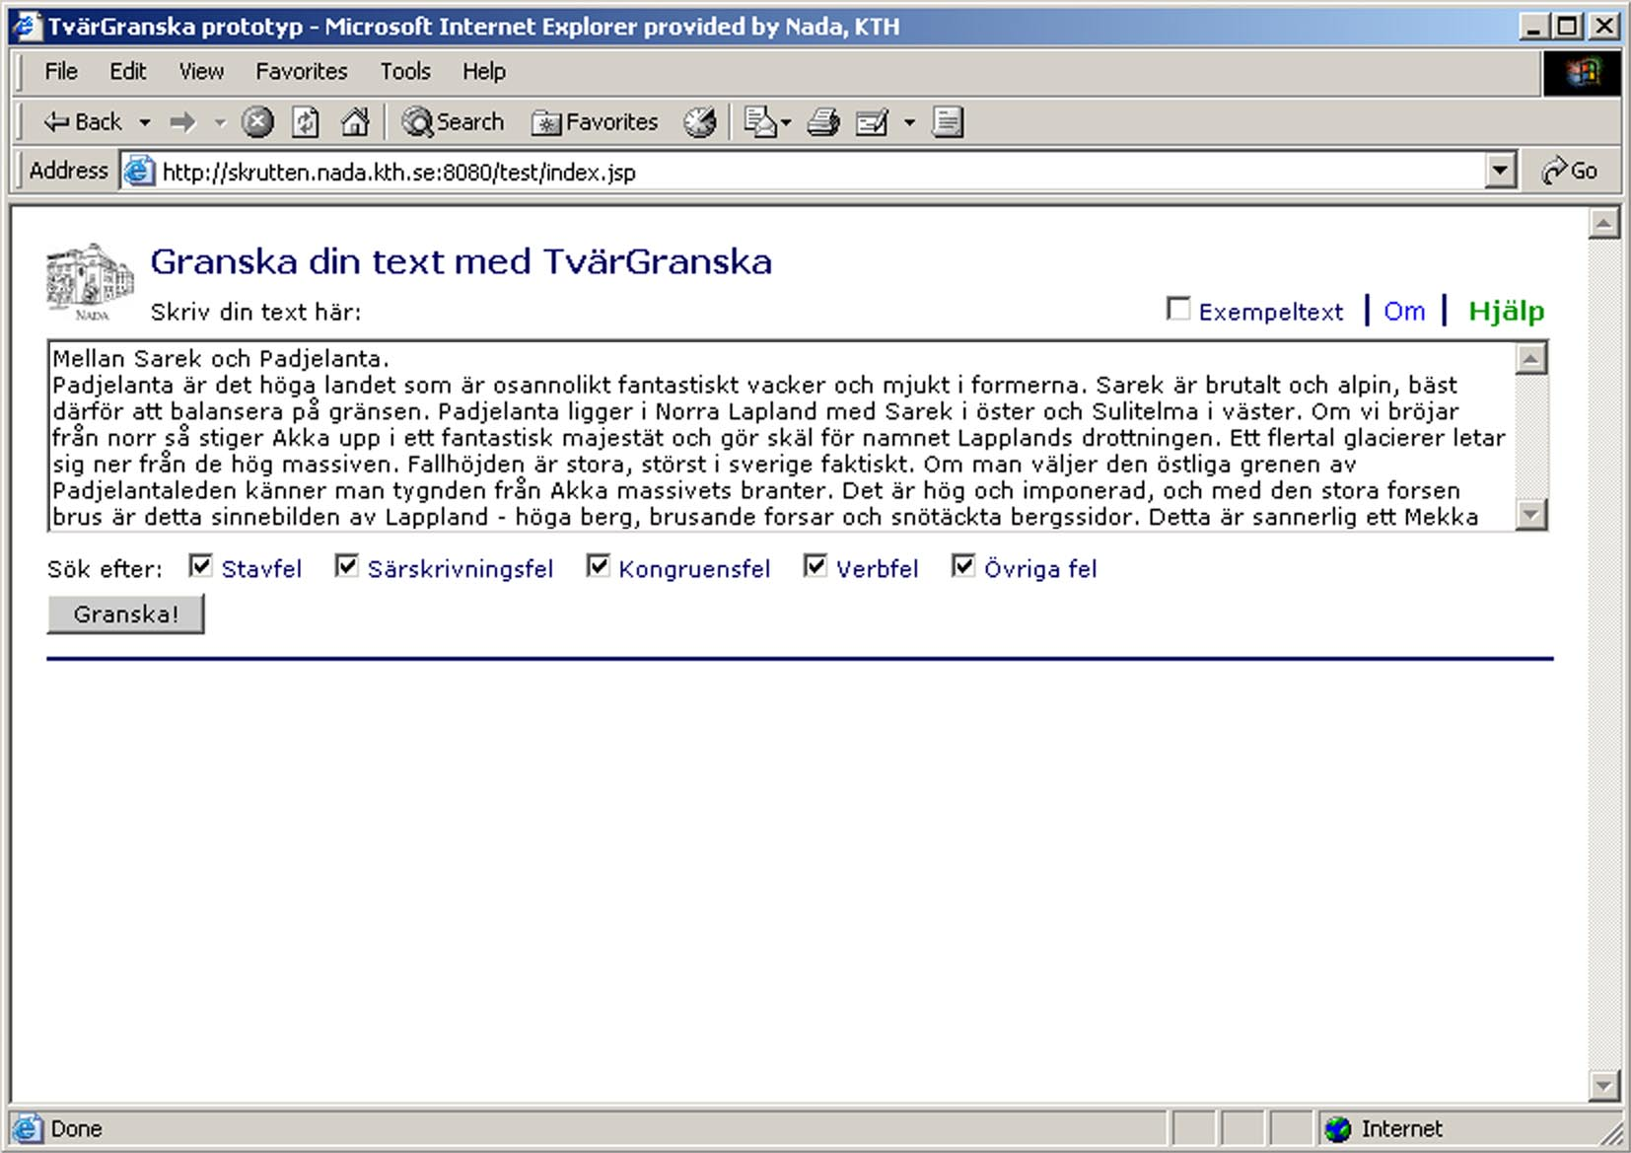Open the View menu
Screen dimensions: 1631x1153
tap(201, 72)
